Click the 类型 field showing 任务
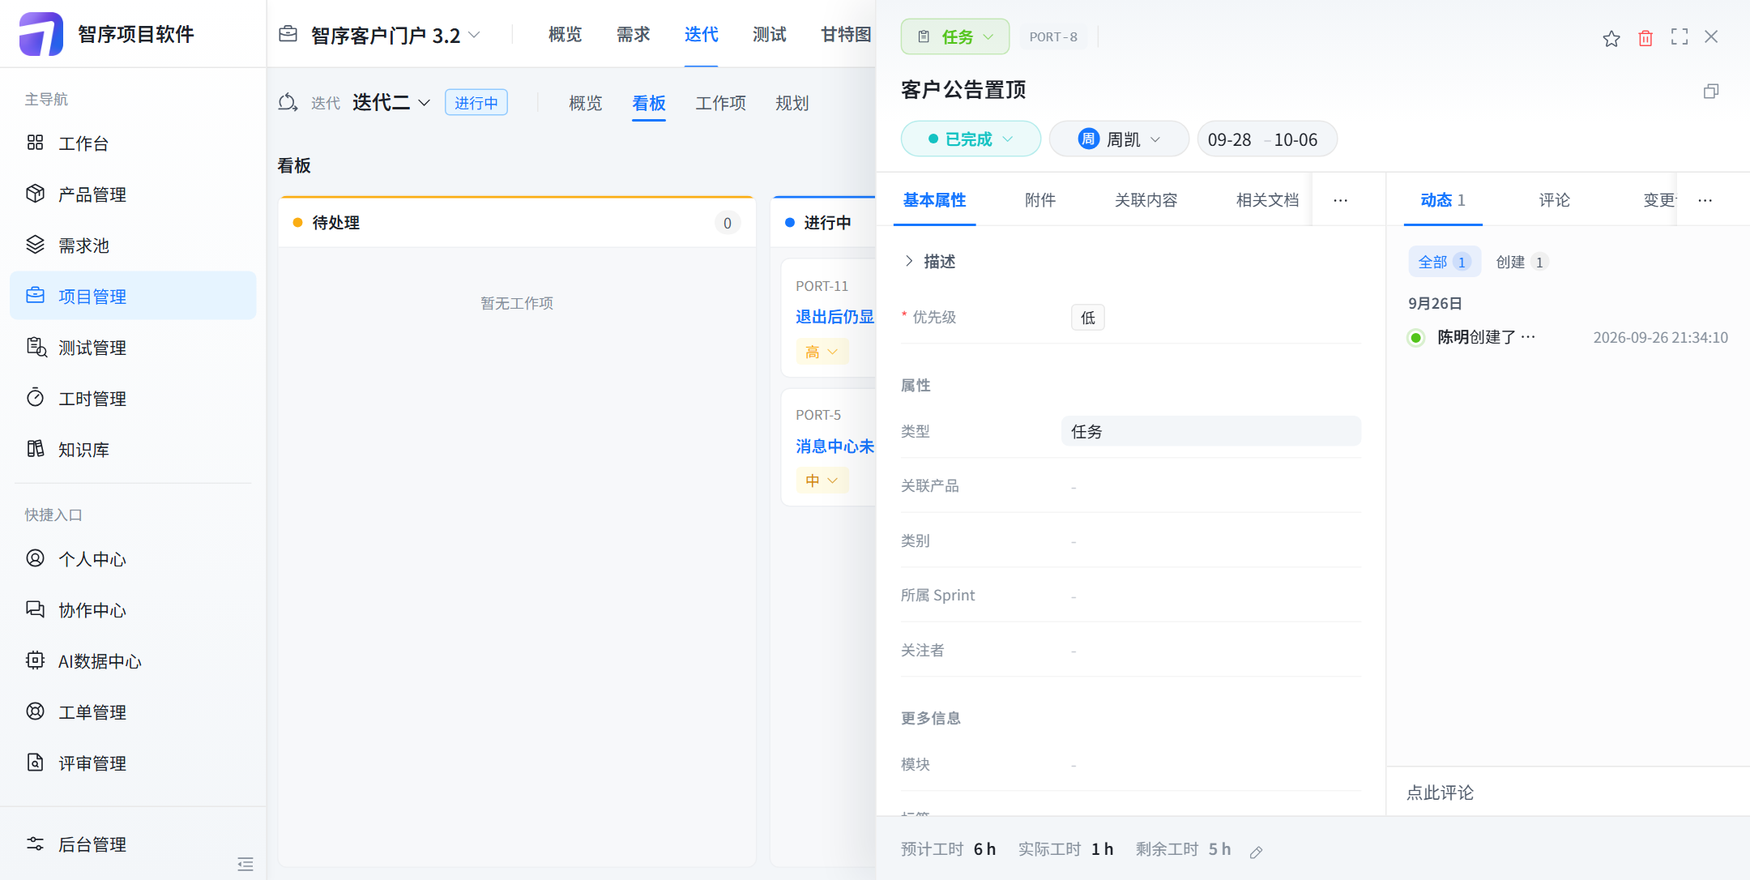Screen dimensions: 1750x880 1211,431
